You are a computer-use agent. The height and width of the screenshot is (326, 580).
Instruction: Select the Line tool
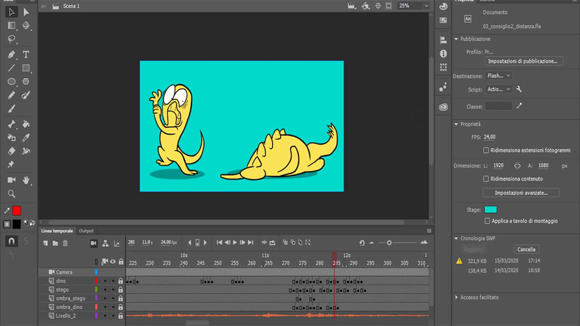[x=11, y=68]
